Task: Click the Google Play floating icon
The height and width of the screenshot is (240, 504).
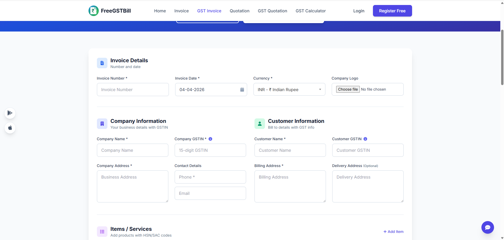Action: (10, 113)
